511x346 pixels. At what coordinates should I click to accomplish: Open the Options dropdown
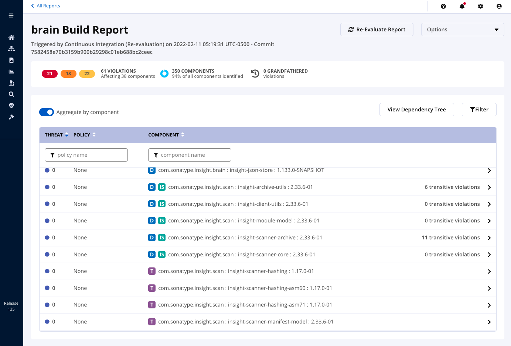[x=463, y=29]
